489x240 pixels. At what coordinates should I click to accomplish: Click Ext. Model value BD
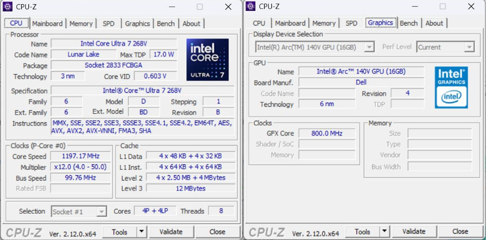click(x=143, y=112)
